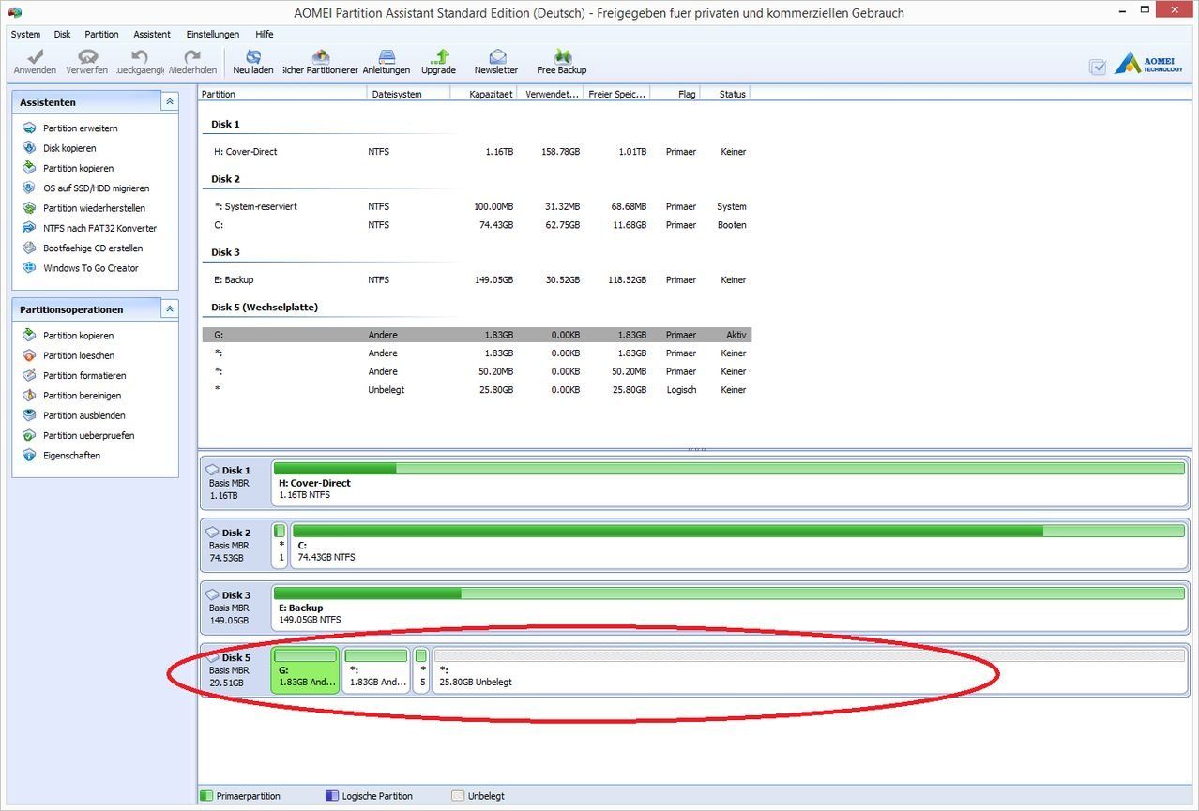Click Primaerpartition green legend swatch
This screenshot has width=1199, height=811.
click(206, 796)
